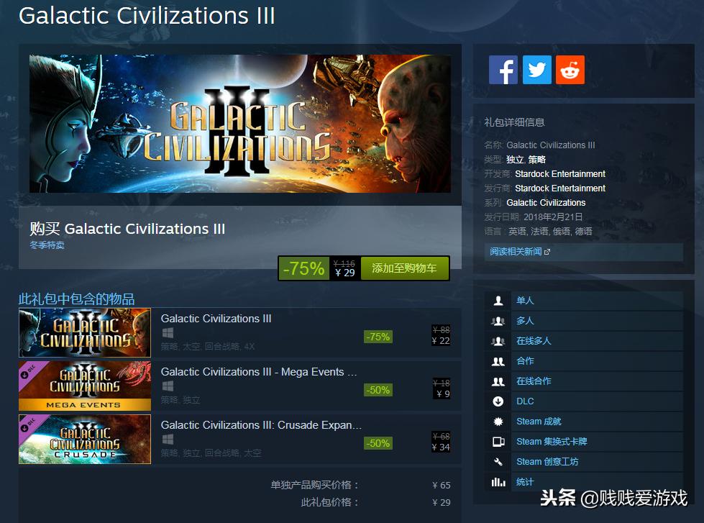Share the bundle on Facebook
704x523 pixels.
coord(503,70)
